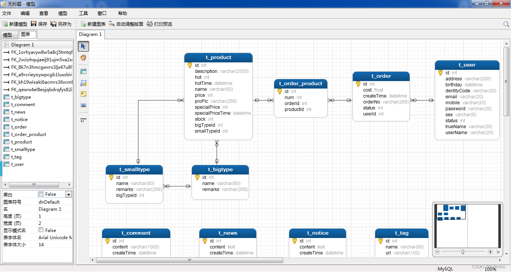Select the layer tool in palette
Viewport: 511px width, 272px height.
(x=83, y=83)
